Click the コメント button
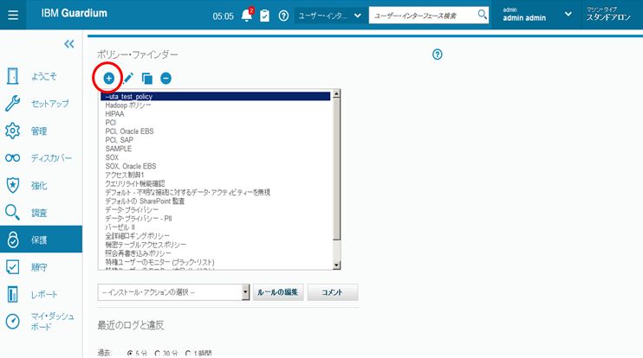Image resolution: width=643 pixels, height=358 pixels. click(333, 292)
